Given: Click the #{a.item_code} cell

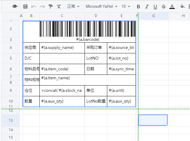Looking at the screenshot, I should [x=62, y=69].
